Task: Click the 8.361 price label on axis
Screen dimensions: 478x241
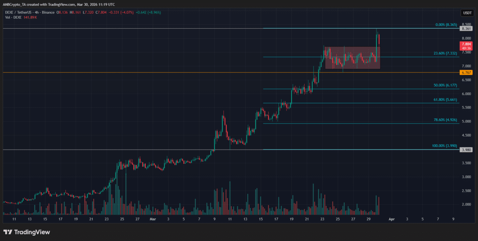Action: [x=465, y=28]
